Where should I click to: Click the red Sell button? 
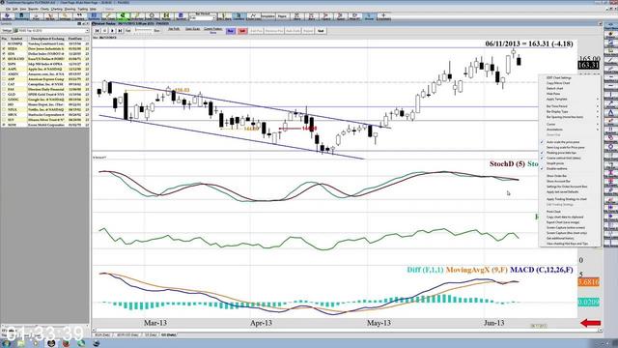click(242, 31)
